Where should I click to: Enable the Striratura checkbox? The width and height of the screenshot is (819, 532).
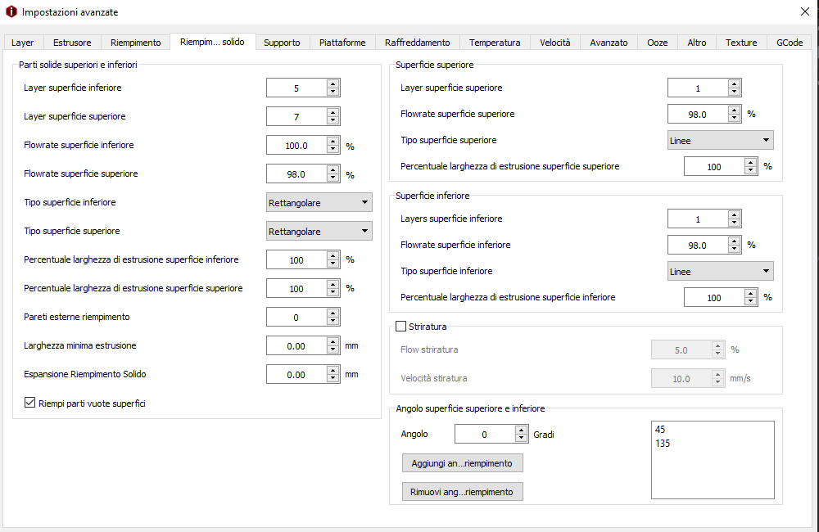point(400,327)
